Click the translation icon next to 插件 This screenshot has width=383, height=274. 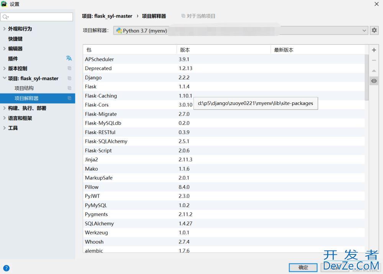[69, 58]
